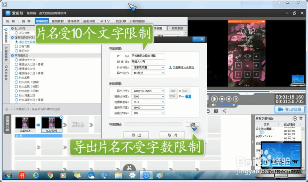Image resolution: width=308 pixels, height=182 pixels.
Task: Mute the preview speaker icon
Action: [x=213, y=105]
